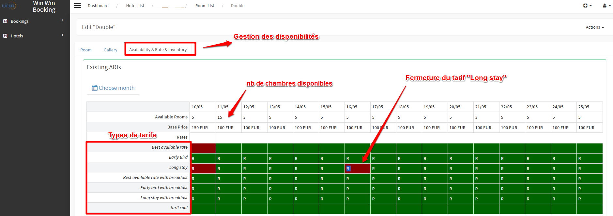The height and width of the screenshot is (216, 613).
Task: Switch to the Room tab
Action: [x=86, y=50]
